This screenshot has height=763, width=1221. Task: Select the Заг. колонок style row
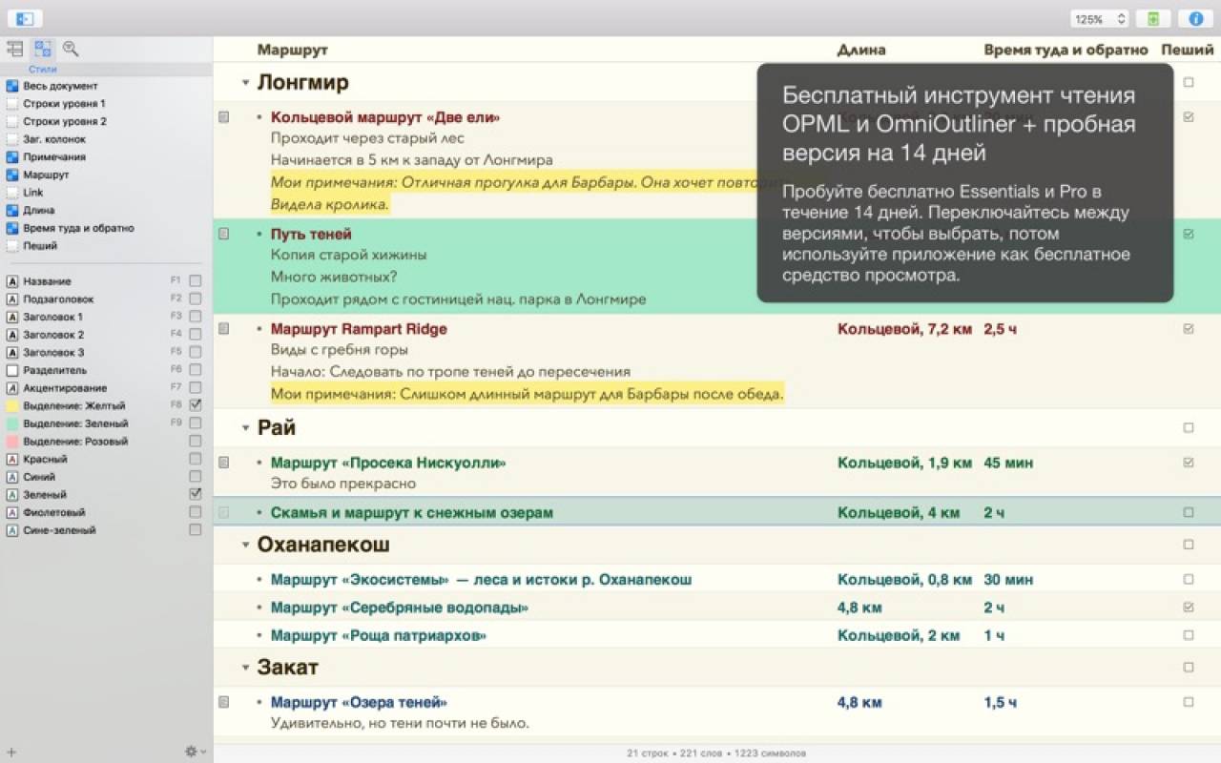(106, 139)
